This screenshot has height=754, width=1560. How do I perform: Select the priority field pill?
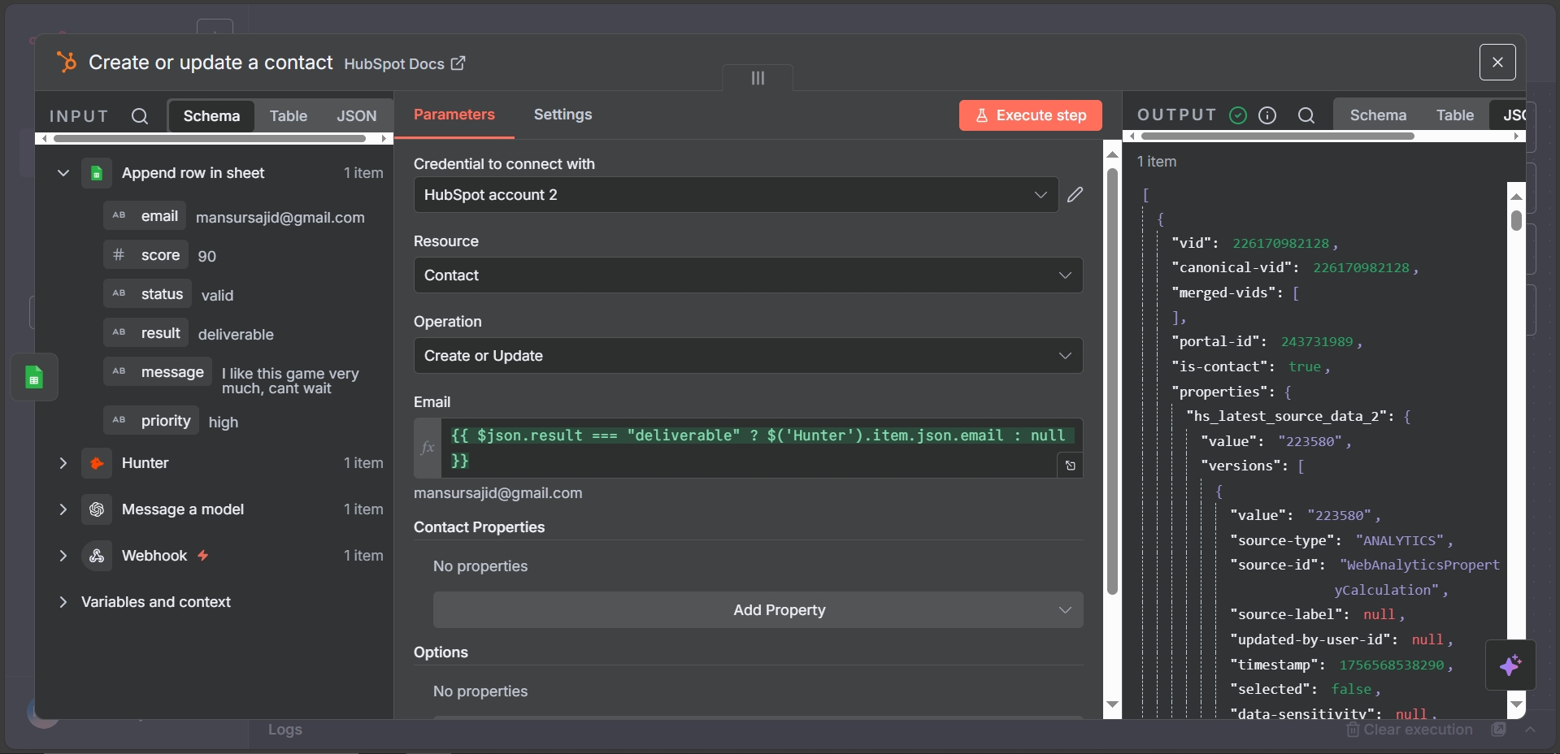[151, 421]
